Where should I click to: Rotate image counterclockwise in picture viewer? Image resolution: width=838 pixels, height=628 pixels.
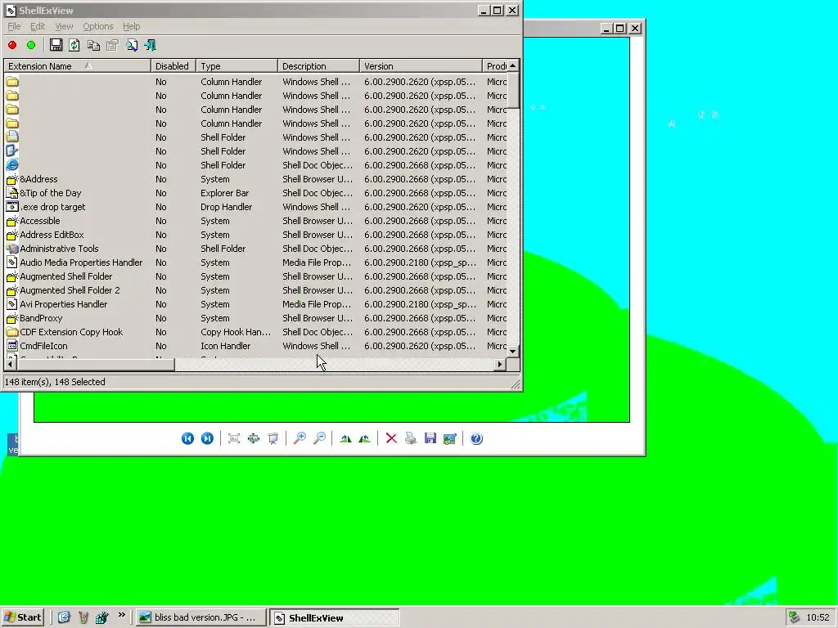point(364,438)
